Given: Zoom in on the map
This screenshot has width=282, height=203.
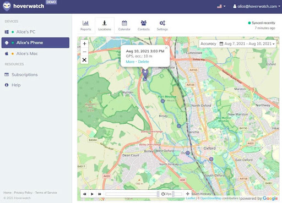Looking at the screenshot, I should pos(84,43).
